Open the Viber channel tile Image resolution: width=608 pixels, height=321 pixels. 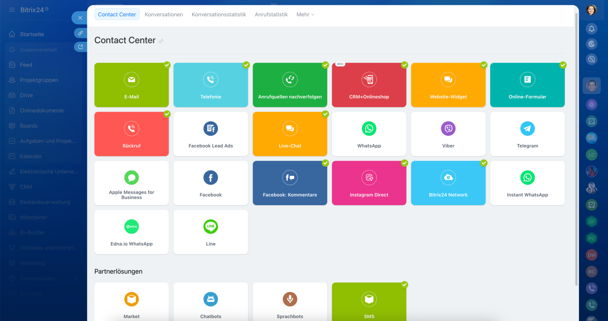(448, 134)
